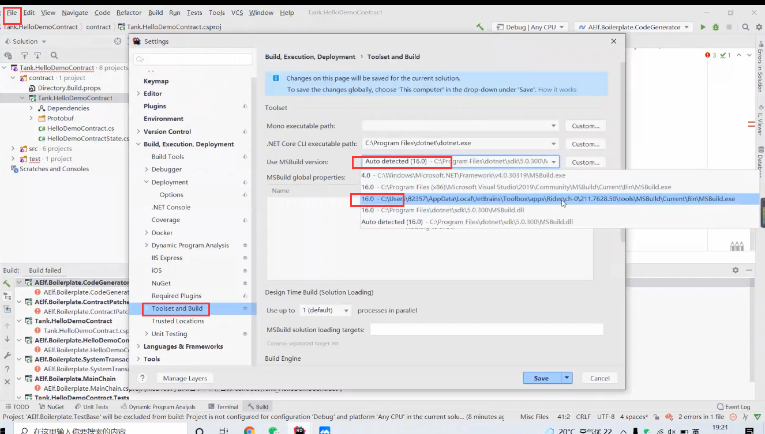Open .NET Core CLI executable path dropdown

(x=554, y=144)
